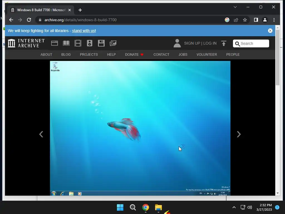The height and width of the screenshot is (214, 285).
Task: Click the scrollbar up arrow
Action: pos(277,28)
